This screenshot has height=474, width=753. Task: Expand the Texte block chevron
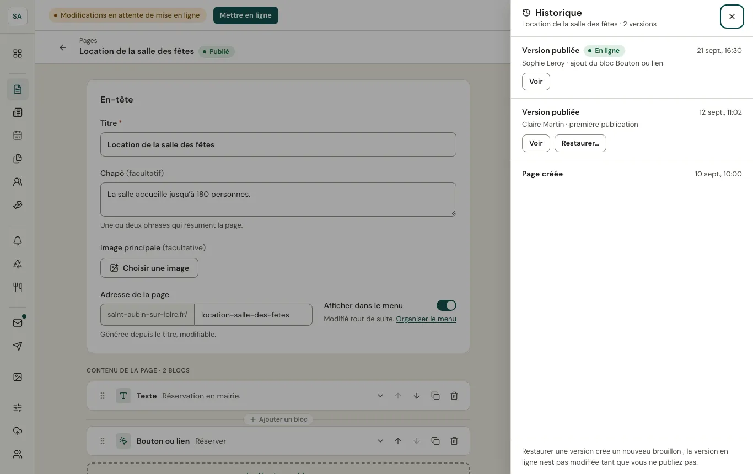380,396
